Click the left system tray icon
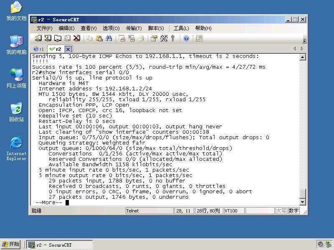This screenshot has width=334, height=250. (320, 245)
